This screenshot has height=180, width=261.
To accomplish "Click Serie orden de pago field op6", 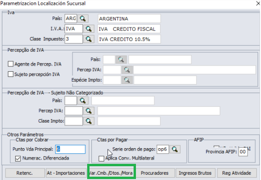I will coord(162,149).
